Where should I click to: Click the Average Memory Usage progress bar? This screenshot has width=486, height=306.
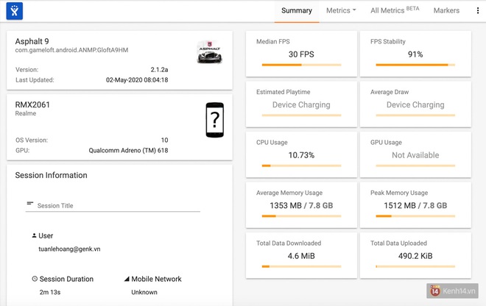(301, 216)
